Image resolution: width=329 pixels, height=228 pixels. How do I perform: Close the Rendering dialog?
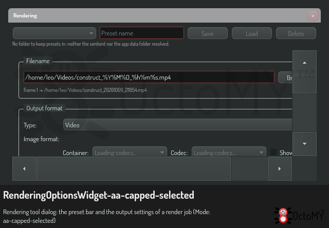(313, 16)
